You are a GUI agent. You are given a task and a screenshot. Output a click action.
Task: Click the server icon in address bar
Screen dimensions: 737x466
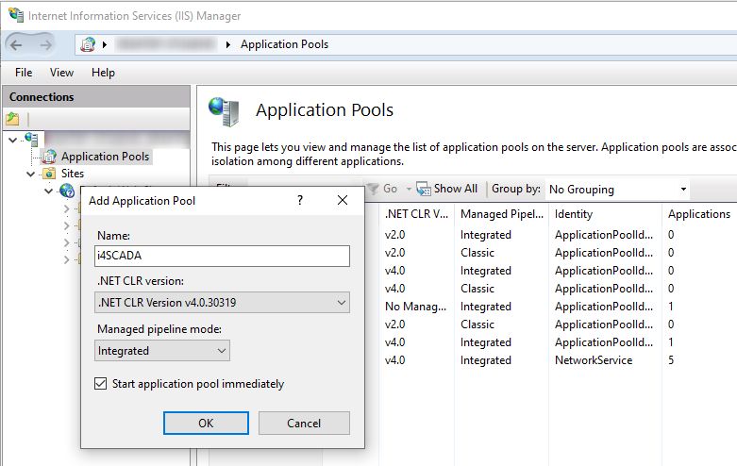pyautogui.click(x=89, y=44)
